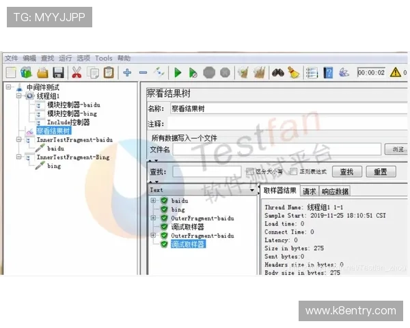Click the minus Collapse All icon
The height and width of the screenshot is (328, 410).
143,72
